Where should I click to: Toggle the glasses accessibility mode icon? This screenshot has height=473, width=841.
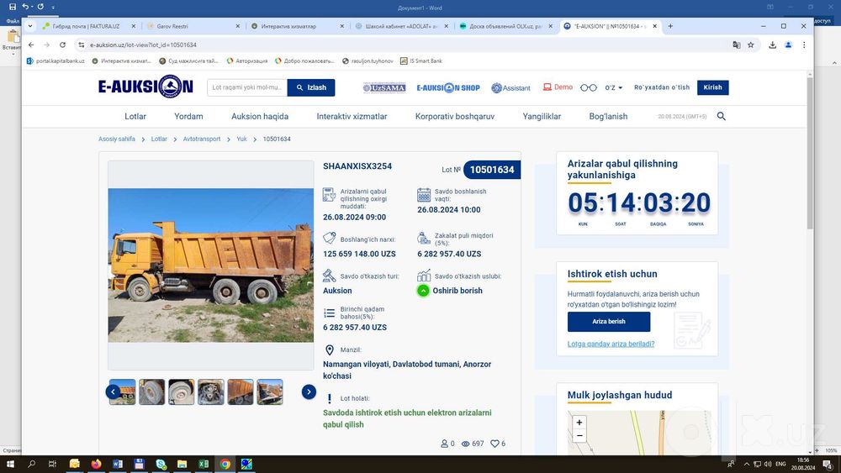(589, 88)
